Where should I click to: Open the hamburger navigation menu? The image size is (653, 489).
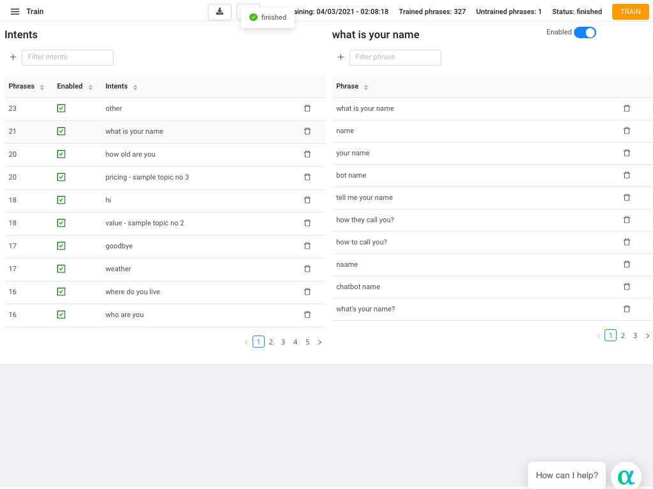pos(15,11)
